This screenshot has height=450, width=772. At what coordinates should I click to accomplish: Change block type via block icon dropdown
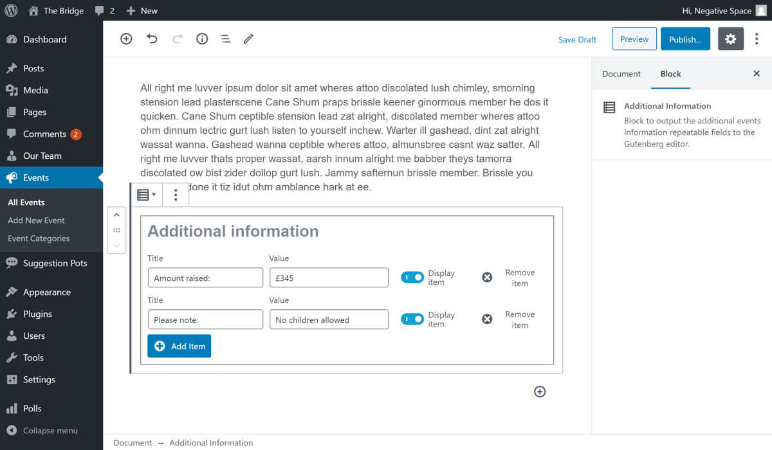146,195
